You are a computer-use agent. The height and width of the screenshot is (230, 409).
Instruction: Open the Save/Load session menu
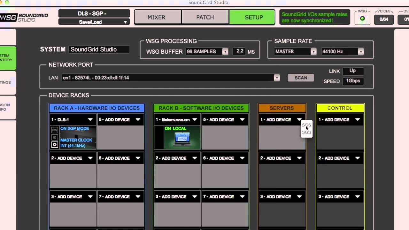point(94,22)
